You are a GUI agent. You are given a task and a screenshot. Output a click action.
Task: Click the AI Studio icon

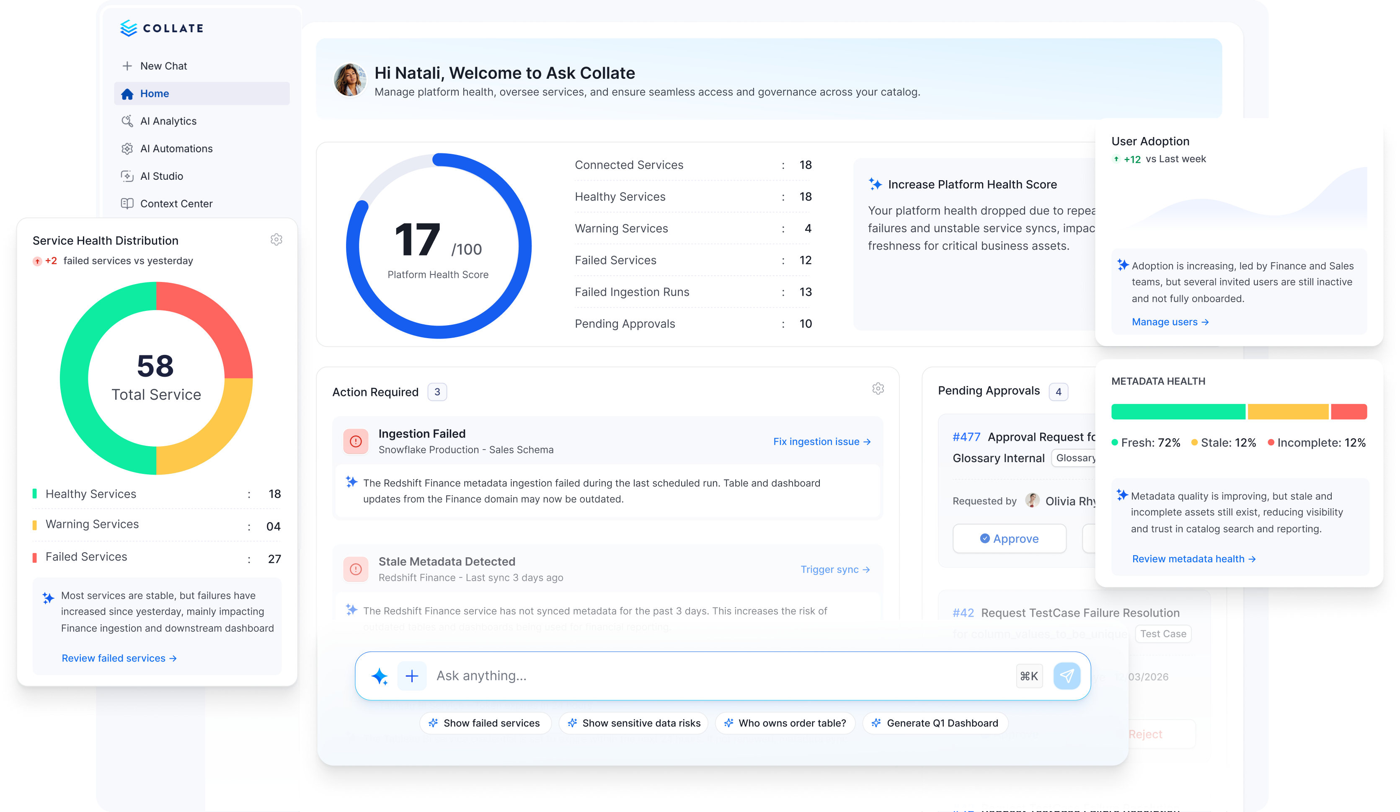click(x=127, y=176)
